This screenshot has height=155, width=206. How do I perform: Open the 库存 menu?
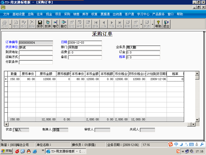(x=85, y=14)
